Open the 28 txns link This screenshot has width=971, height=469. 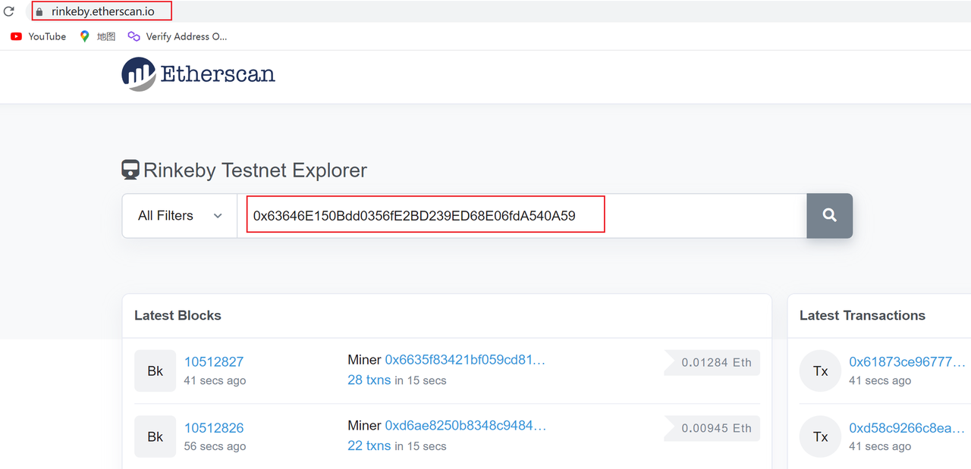pyautogui.click(x=369, y=380)
